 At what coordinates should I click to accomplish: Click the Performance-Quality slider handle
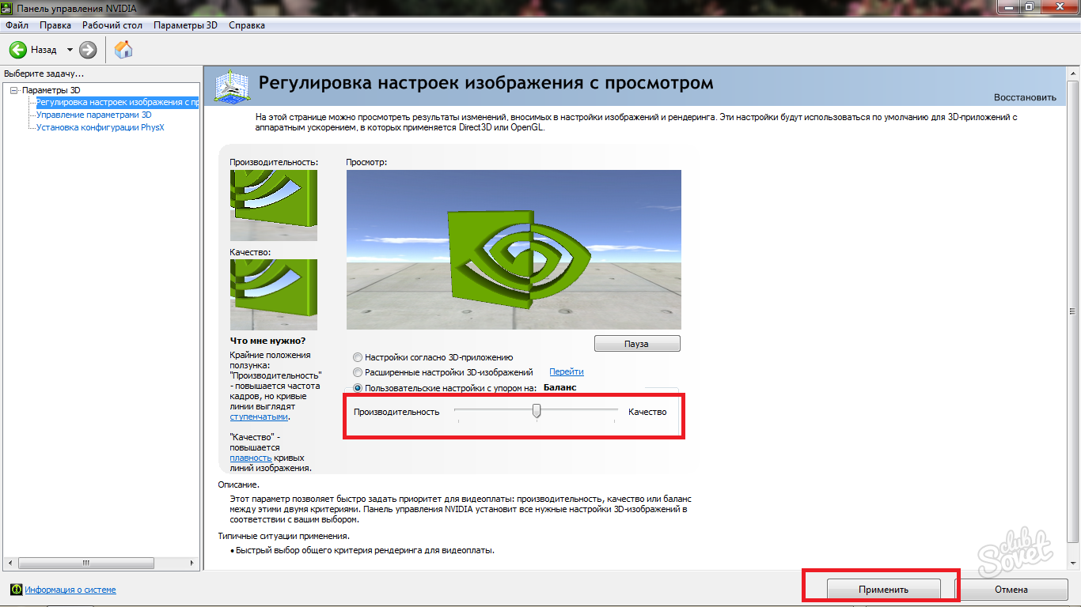click(537, 410)
